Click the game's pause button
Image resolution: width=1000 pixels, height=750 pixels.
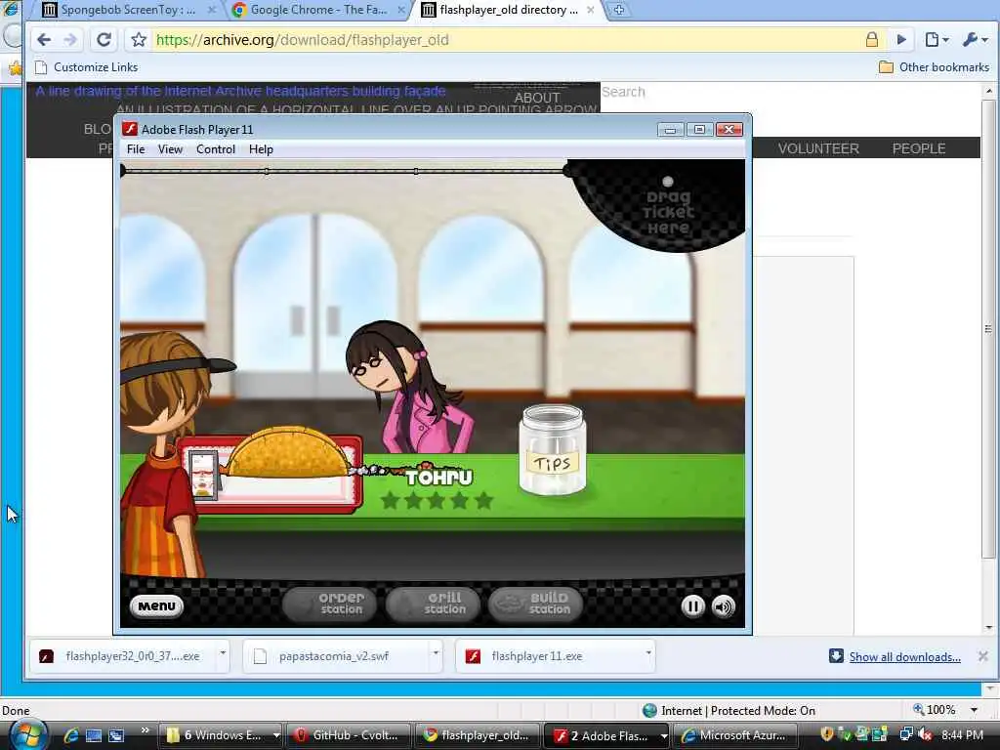692,605
